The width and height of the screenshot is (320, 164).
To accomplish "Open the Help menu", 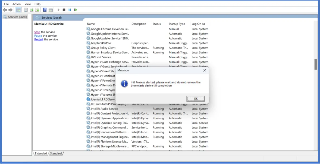I will (37, 4).
